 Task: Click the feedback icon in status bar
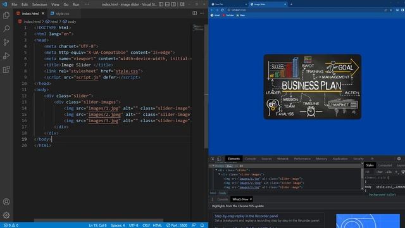click(194, 225)
